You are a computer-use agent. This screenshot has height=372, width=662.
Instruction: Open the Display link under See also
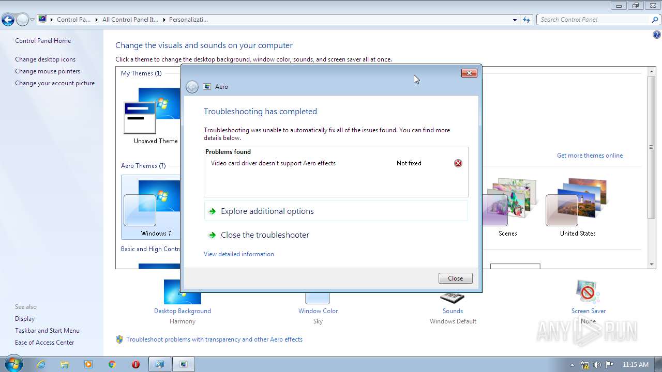[x=25, y=319]
